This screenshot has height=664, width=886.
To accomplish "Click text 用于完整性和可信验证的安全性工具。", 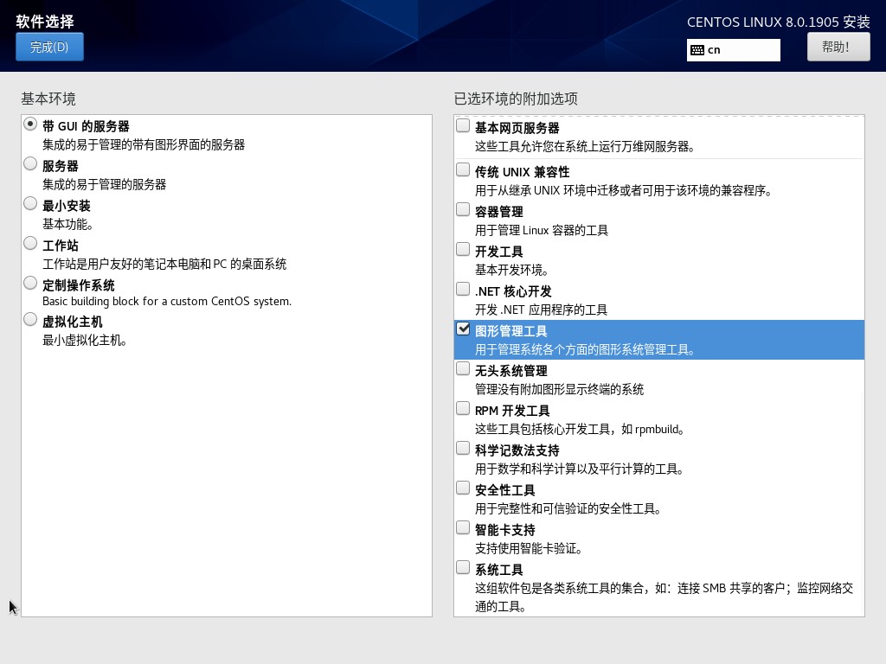I will [x=568, y=509].
